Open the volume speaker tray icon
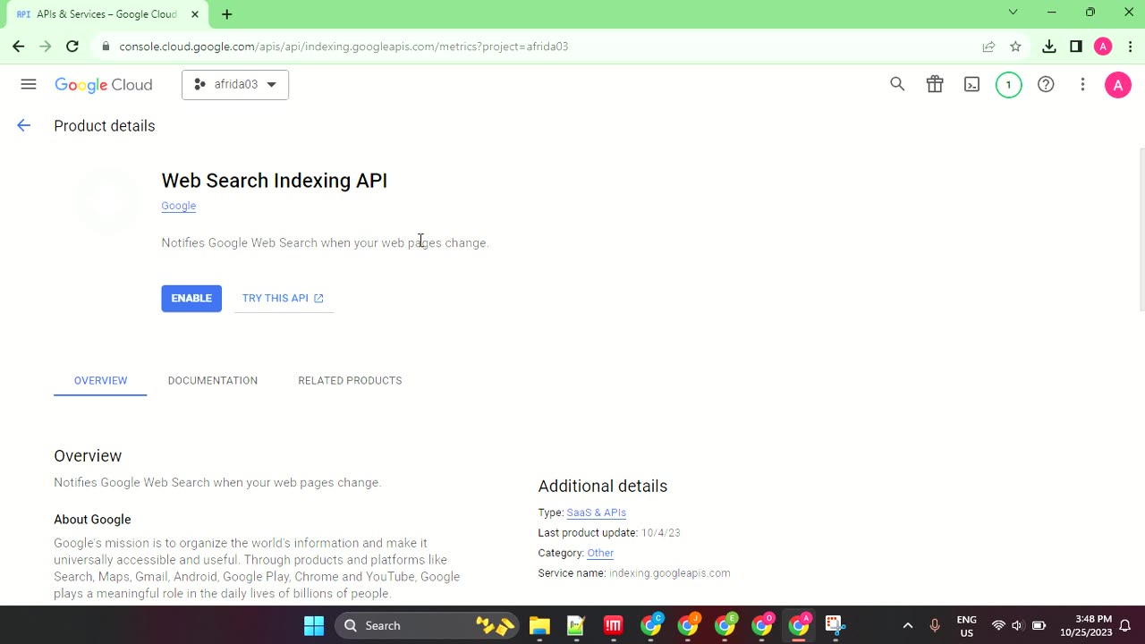The height and width of the screenshot is (644, 1145). (1018, 625)
